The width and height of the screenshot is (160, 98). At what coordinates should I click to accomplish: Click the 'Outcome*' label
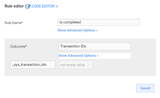tap(19, 46)
